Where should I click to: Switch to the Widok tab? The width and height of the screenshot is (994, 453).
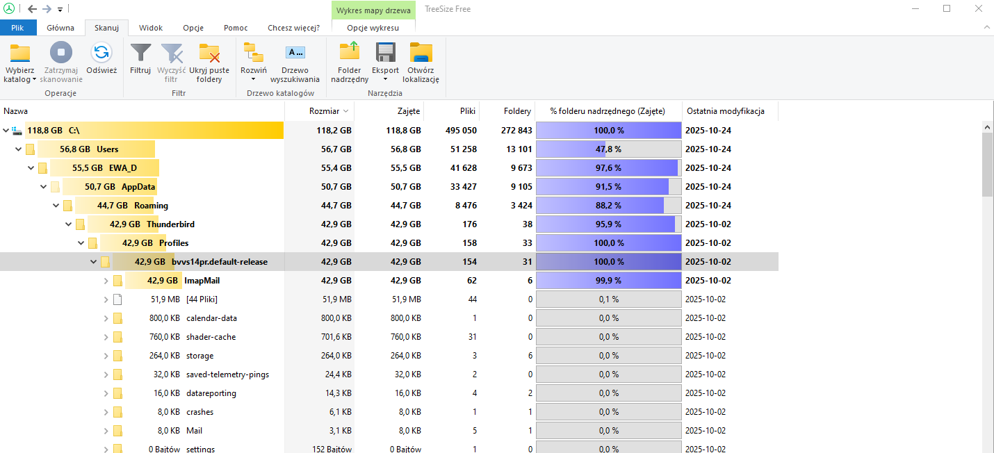[151, 28]
